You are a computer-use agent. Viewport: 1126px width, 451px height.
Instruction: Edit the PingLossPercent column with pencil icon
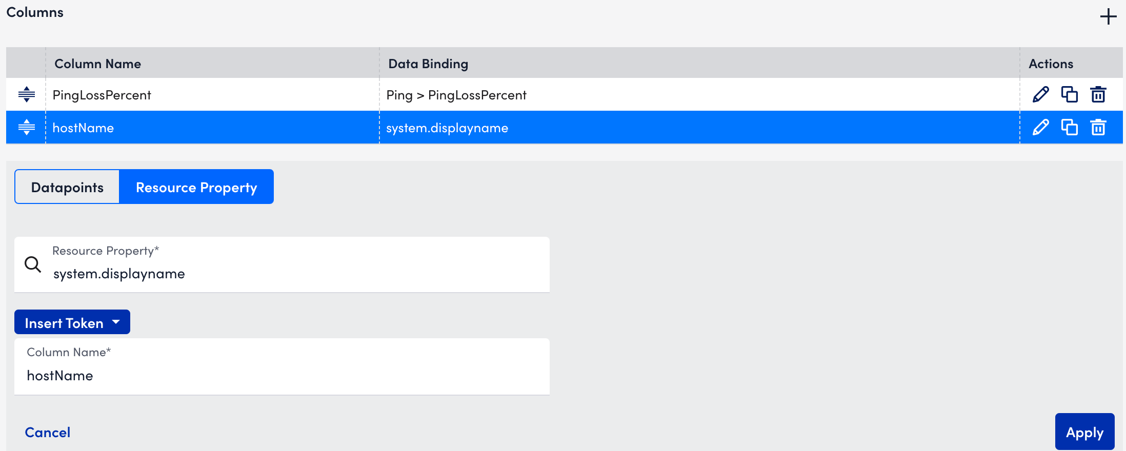(1040, 95)
